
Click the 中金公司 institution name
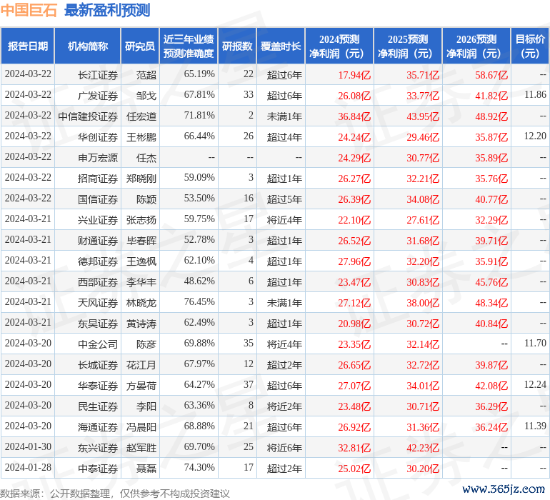98,344
